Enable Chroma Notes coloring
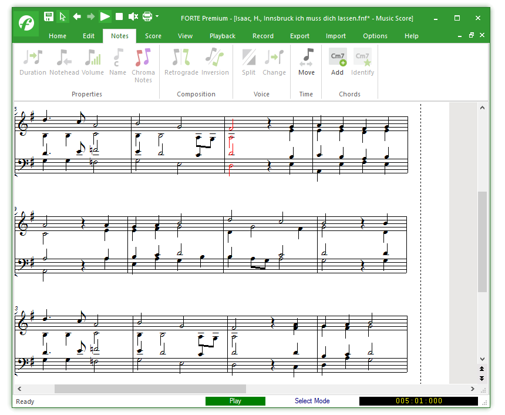This screenshot has height=415, width=505. pyautogui.click(x=143, y=66)
